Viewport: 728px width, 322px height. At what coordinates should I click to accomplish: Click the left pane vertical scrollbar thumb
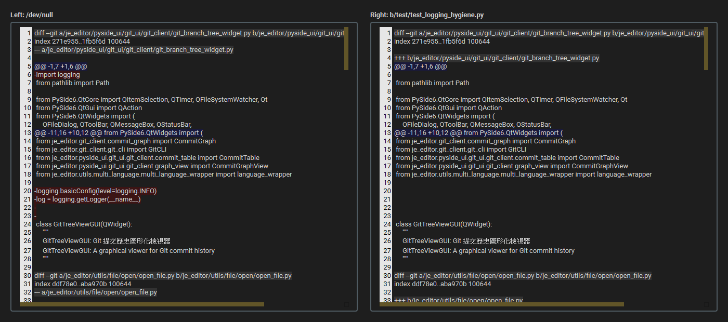[x=346, y=48]
